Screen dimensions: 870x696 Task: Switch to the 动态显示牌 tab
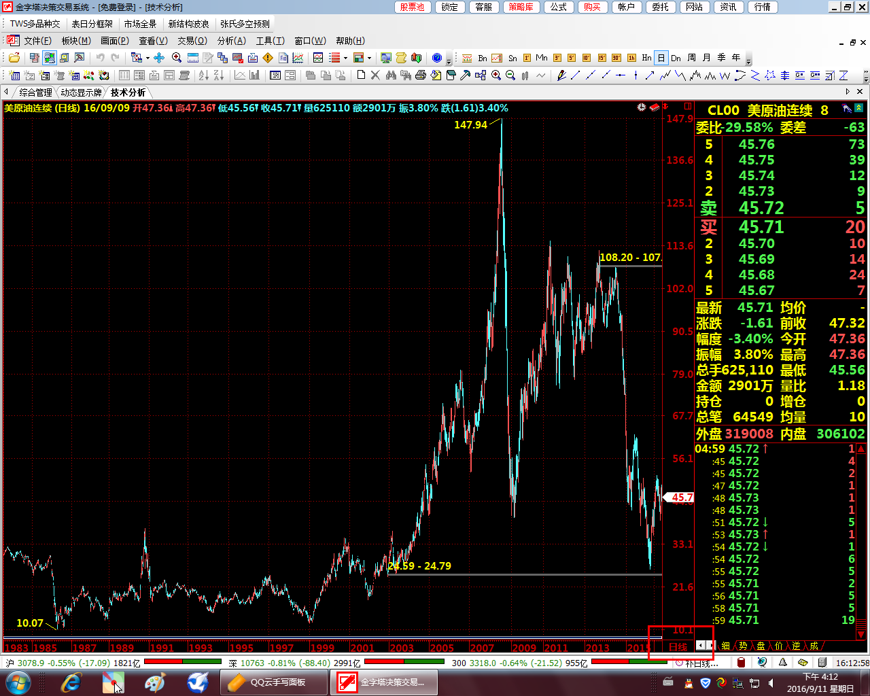pyautogui.click(x=81, y=92)
